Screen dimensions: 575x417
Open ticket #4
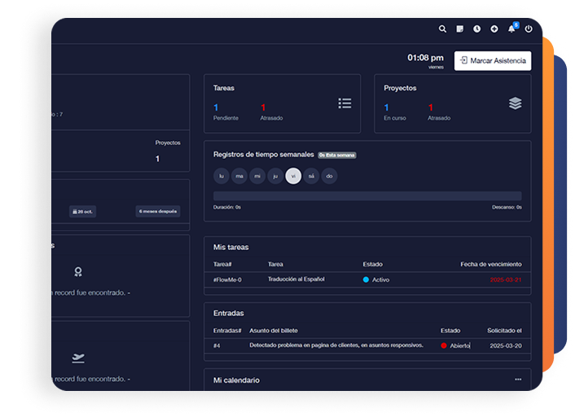point(217,346)
